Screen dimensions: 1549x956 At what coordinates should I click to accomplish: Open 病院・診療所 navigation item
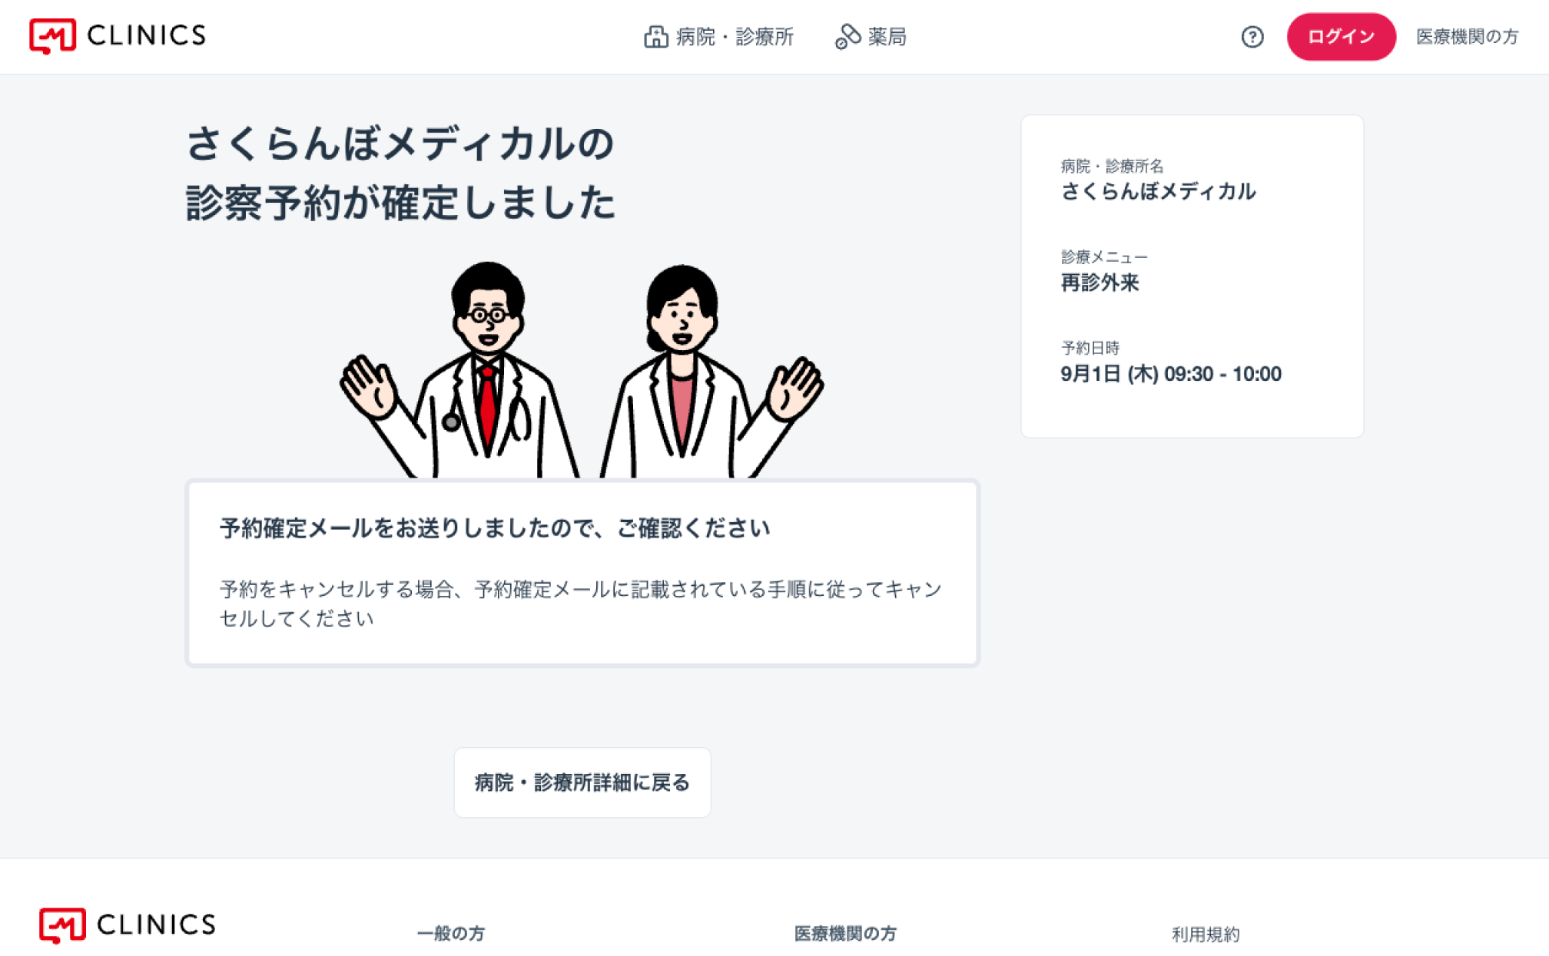point(718,37)
